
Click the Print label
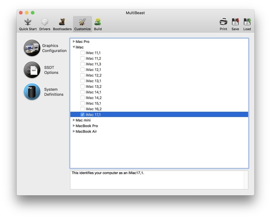click(223, 29)
